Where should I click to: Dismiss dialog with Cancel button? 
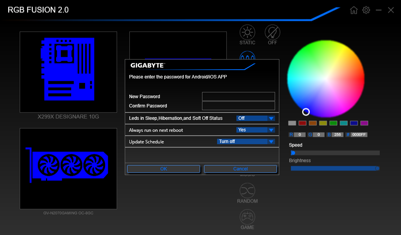(x=240, y=169)
